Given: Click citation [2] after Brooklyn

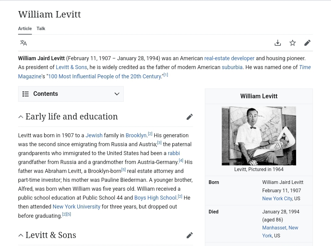Looking at the screenshot, I should point(150,134).
